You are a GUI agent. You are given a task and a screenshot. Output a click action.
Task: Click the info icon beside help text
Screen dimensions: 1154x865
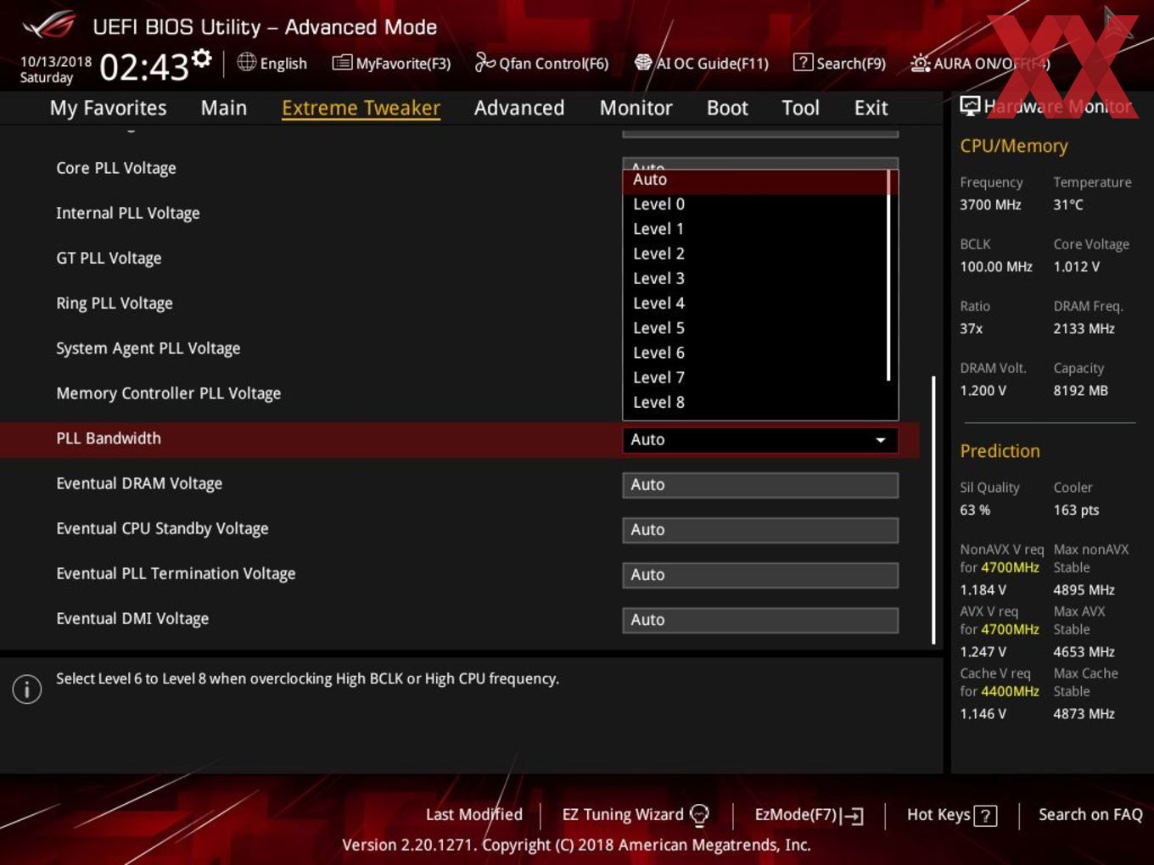click(27, 689)
